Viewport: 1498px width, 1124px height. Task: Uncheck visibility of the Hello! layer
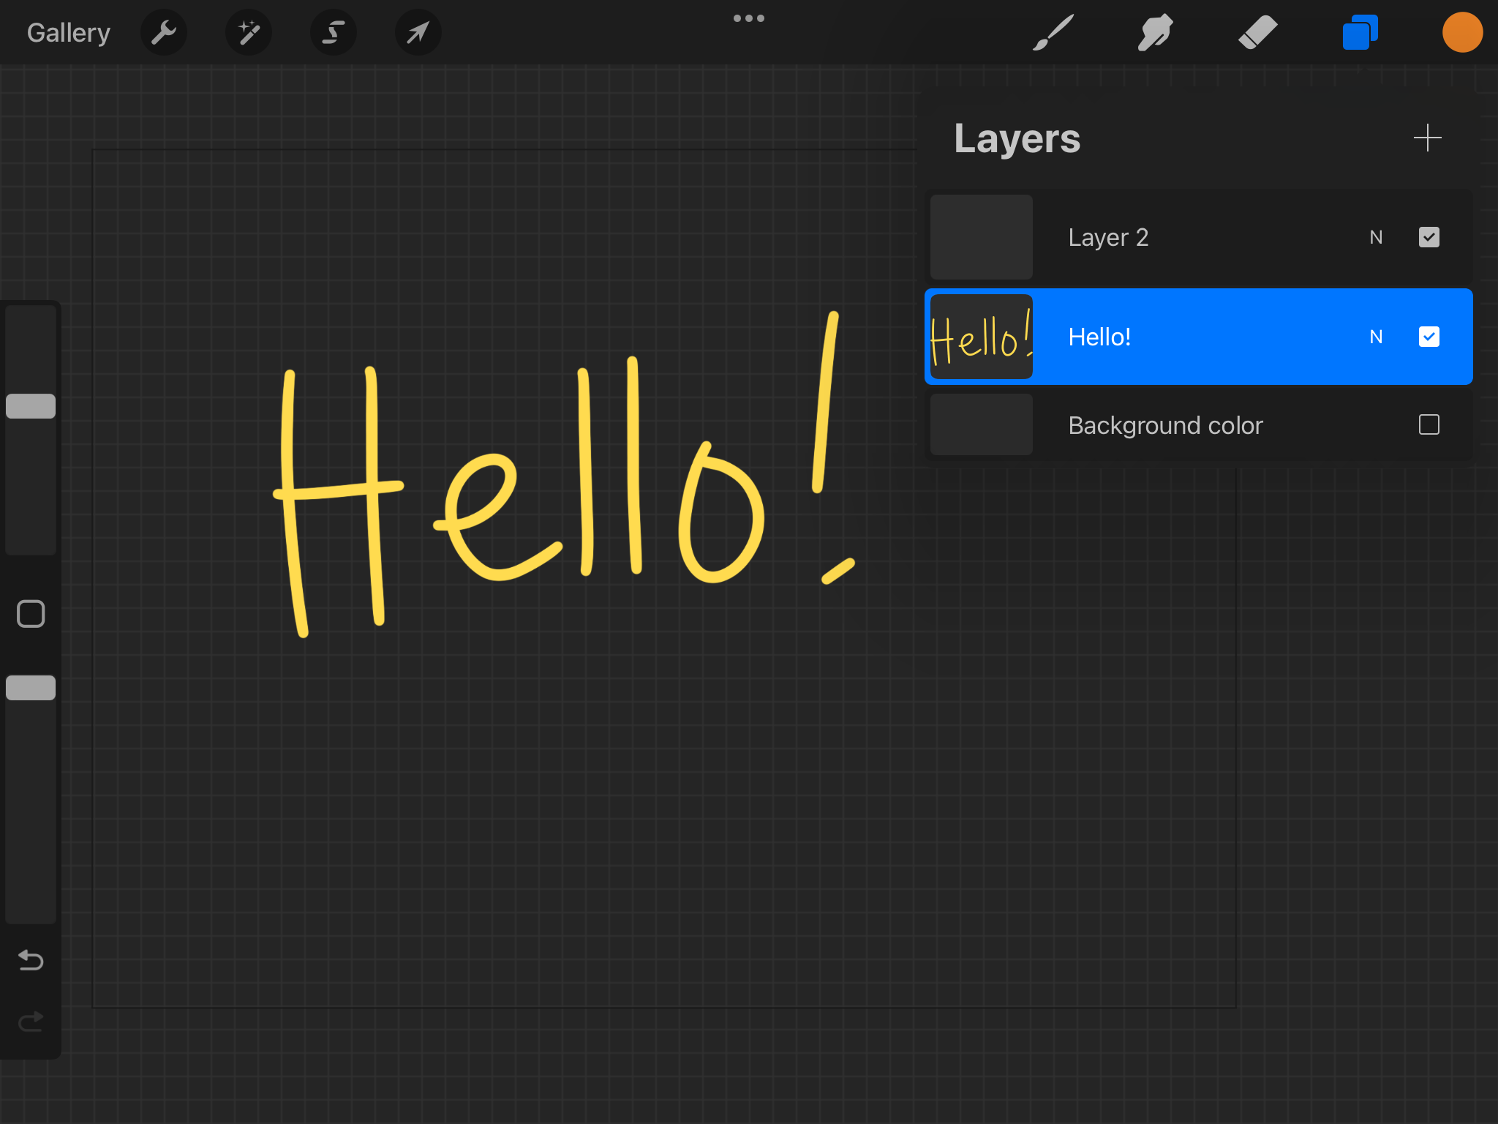[1429, 337]
